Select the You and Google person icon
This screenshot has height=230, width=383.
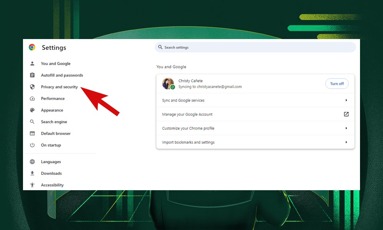(33, 64)
